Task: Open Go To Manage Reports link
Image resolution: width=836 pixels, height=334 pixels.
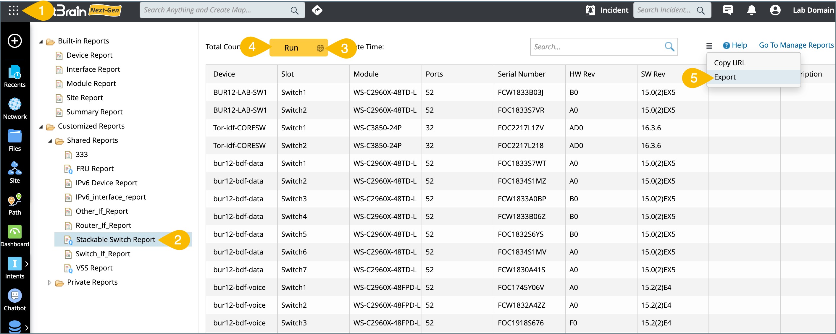Action: point(796,46)
